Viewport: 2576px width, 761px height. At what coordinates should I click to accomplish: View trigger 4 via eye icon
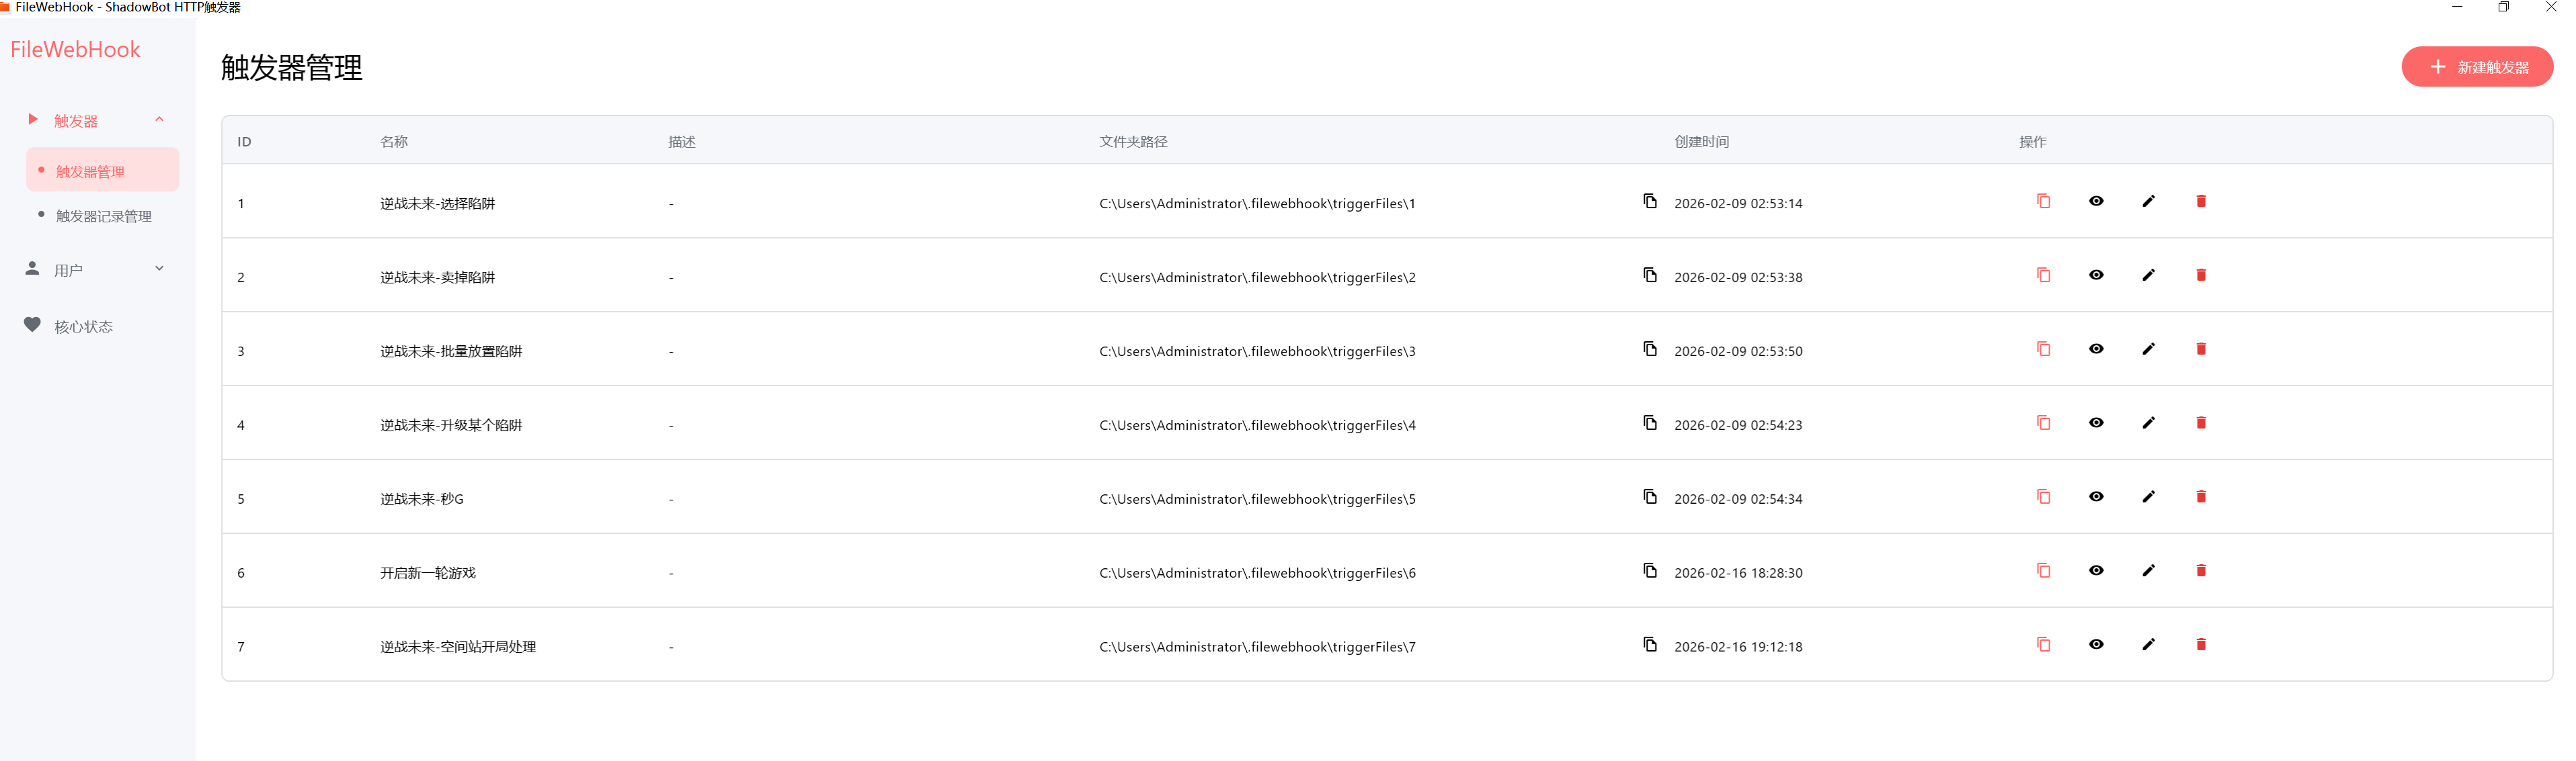tap(2096, 423)
